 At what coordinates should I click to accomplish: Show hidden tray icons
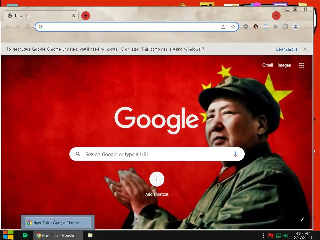tap(263, 236)
